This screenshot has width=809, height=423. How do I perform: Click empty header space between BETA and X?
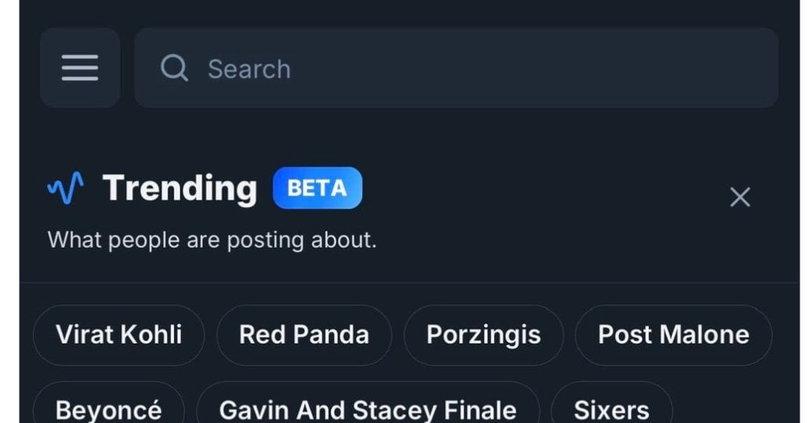click(x=542, y=188)
